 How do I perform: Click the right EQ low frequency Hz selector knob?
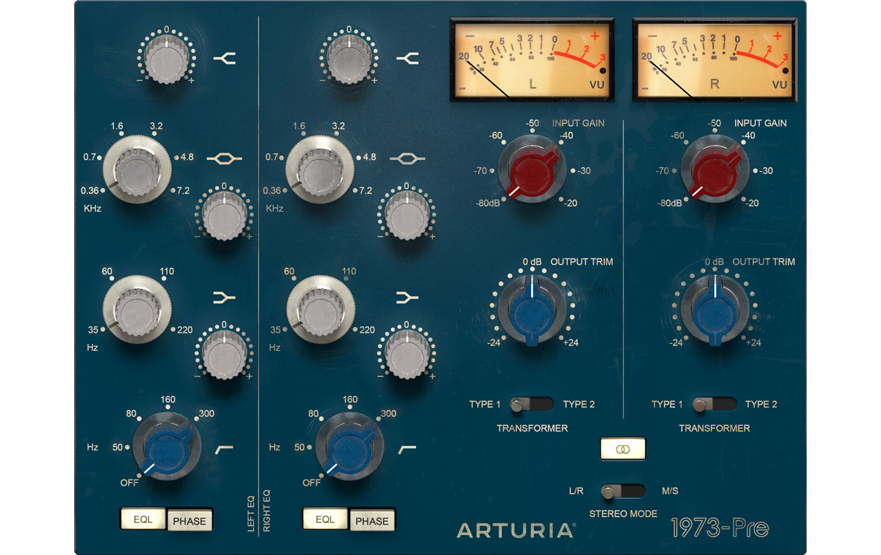pos(319,310)
